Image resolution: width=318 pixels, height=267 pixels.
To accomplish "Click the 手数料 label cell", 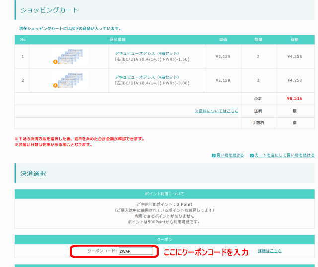I will 258,123.
